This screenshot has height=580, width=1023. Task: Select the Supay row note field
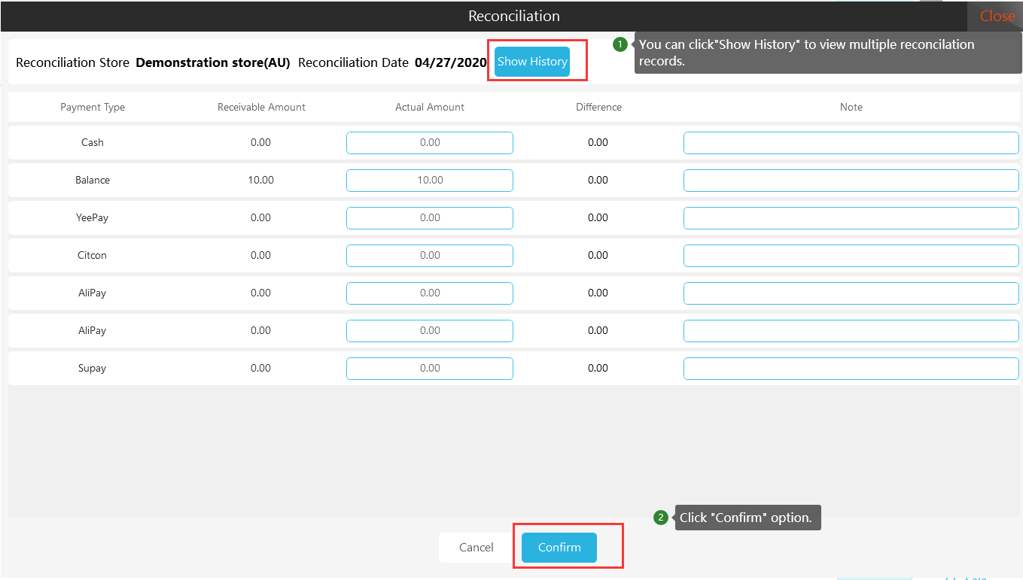[851, 369]
